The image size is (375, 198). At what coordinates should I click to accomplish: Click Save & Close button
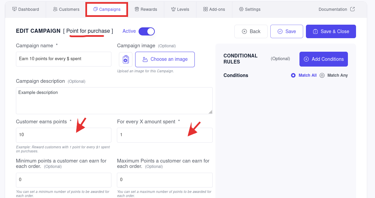[x=331, y=31]
